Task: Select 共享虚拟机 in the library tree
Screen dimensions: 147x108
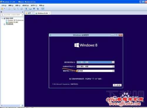Action: coord(9,24)
